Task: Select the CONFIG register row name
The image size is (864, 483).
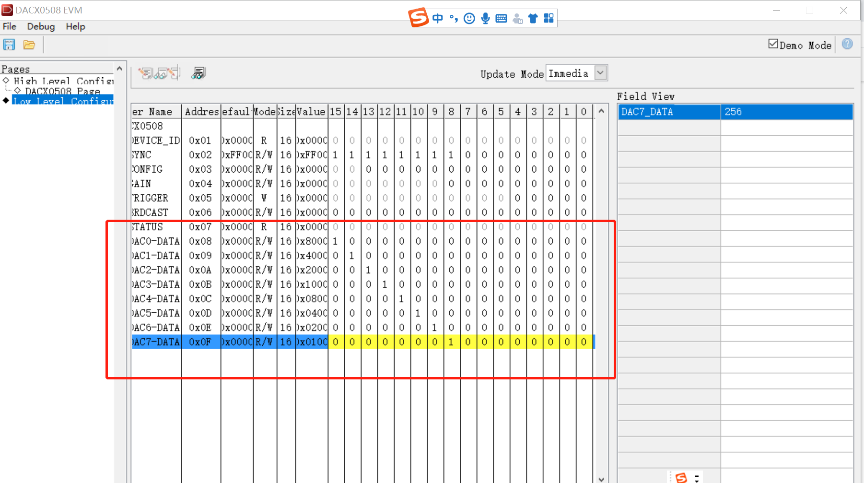Action: pyautogui.click(x=156, y=169)
